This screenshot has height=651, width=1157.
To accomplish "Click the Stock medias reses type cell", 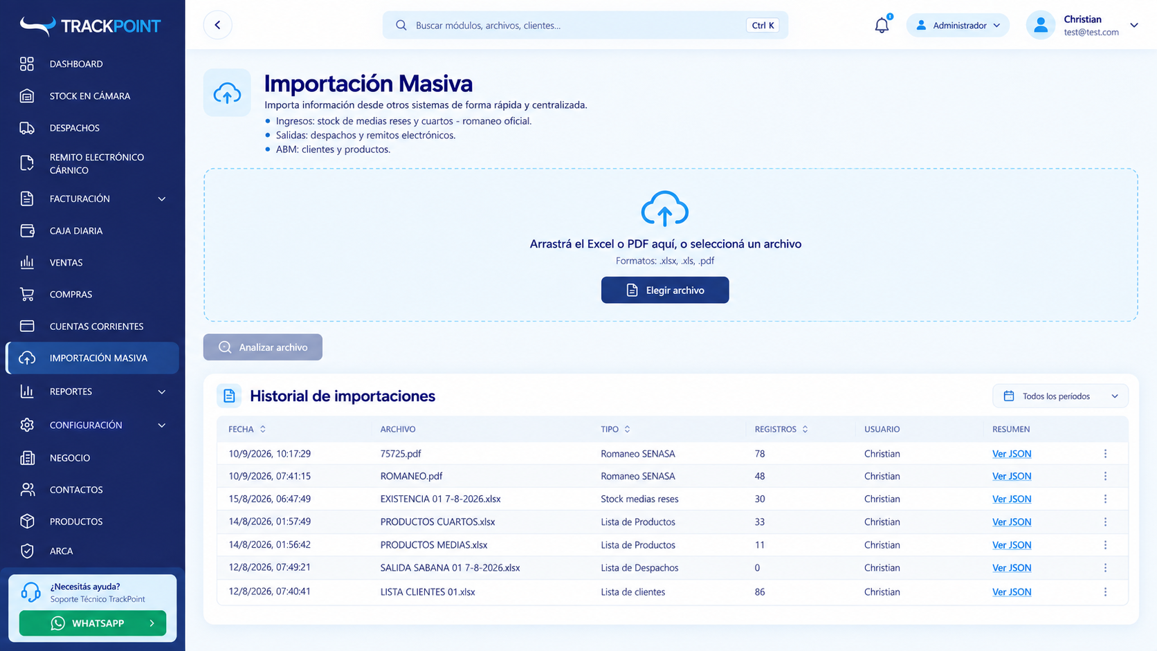I will point(639,499).
